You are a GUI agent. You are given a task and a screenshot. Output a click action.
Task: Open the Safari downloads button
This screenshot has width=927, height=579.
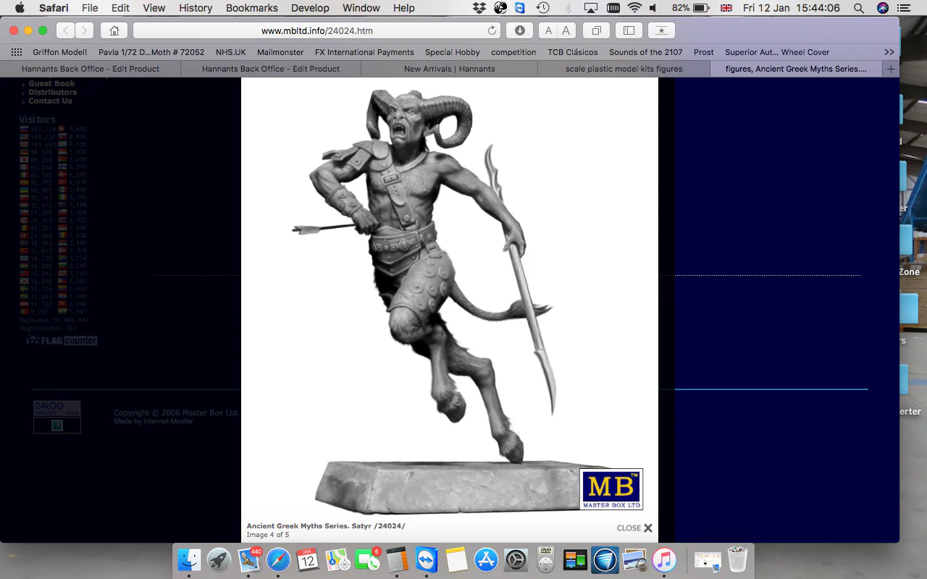pyautogui.click(x=519, y=30)
